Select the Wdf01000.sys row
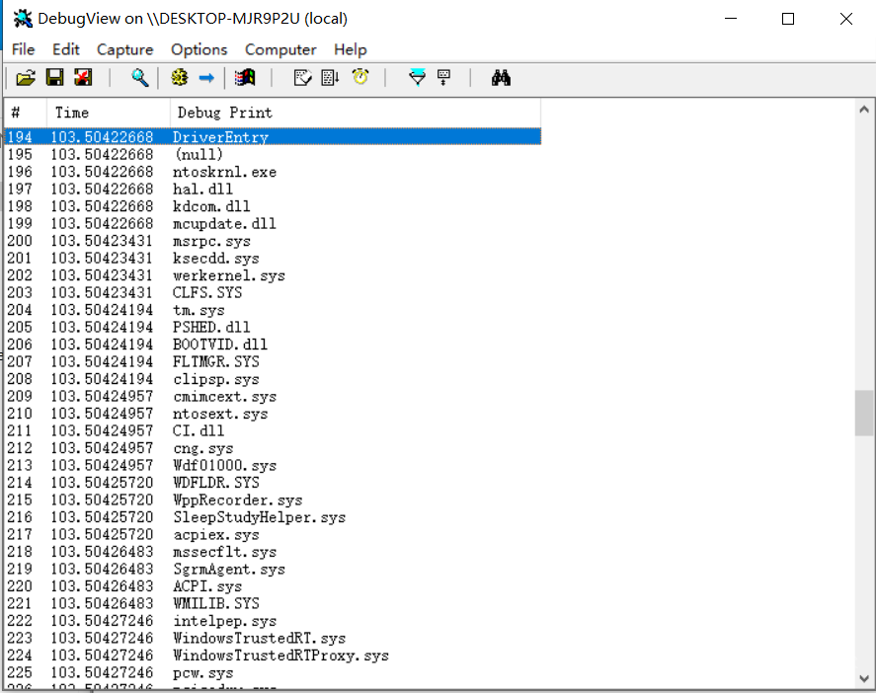The image size is (876, 693). (x=274, y=465)
